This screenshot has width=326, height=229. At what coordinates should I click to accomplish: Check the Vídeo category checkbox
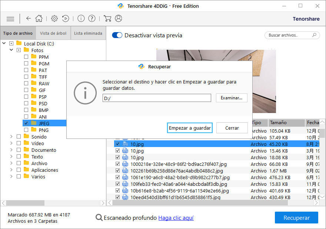pyautogui.click(x=19, y=143)
